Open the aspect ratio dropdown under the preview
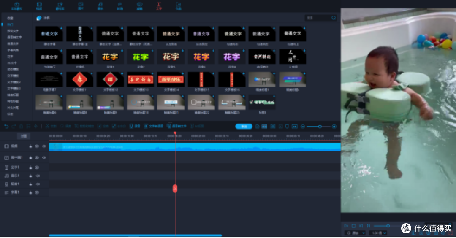 point(356,233)
